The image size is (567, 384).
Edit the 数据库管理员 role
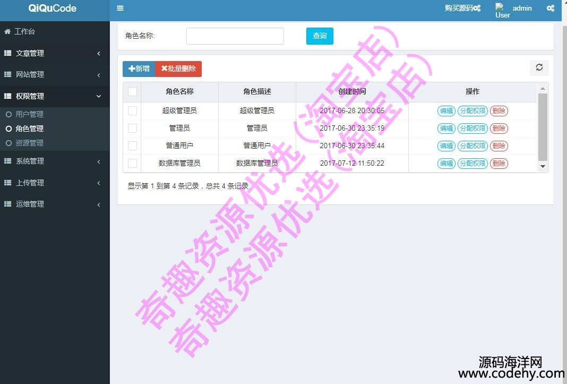(446, 163)
